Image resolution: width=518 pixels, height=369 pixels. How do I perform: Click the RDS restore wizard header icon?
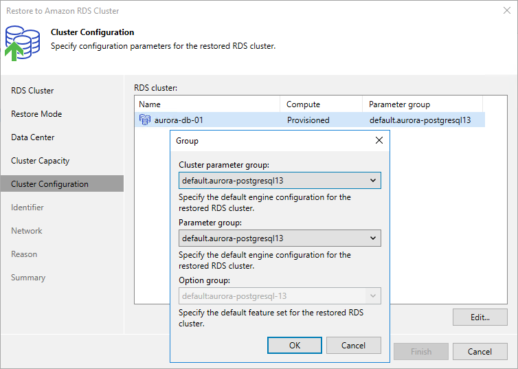pos(22,43)
